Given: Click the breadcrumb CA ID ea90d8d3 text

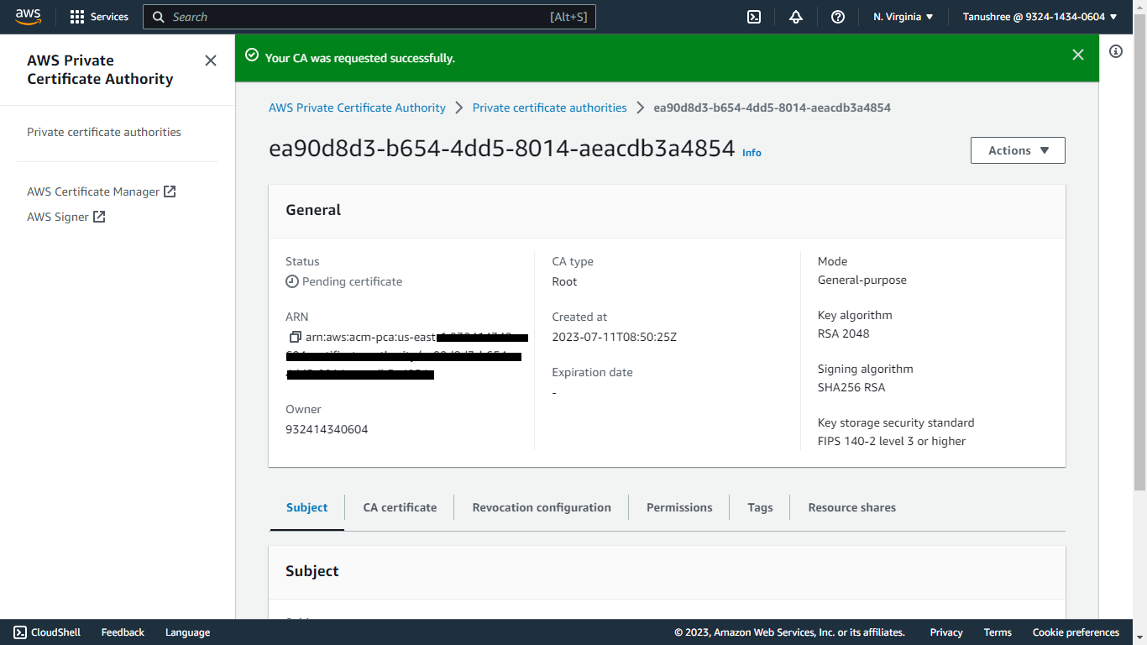Looking at the screenshot, I should (772, 107).
